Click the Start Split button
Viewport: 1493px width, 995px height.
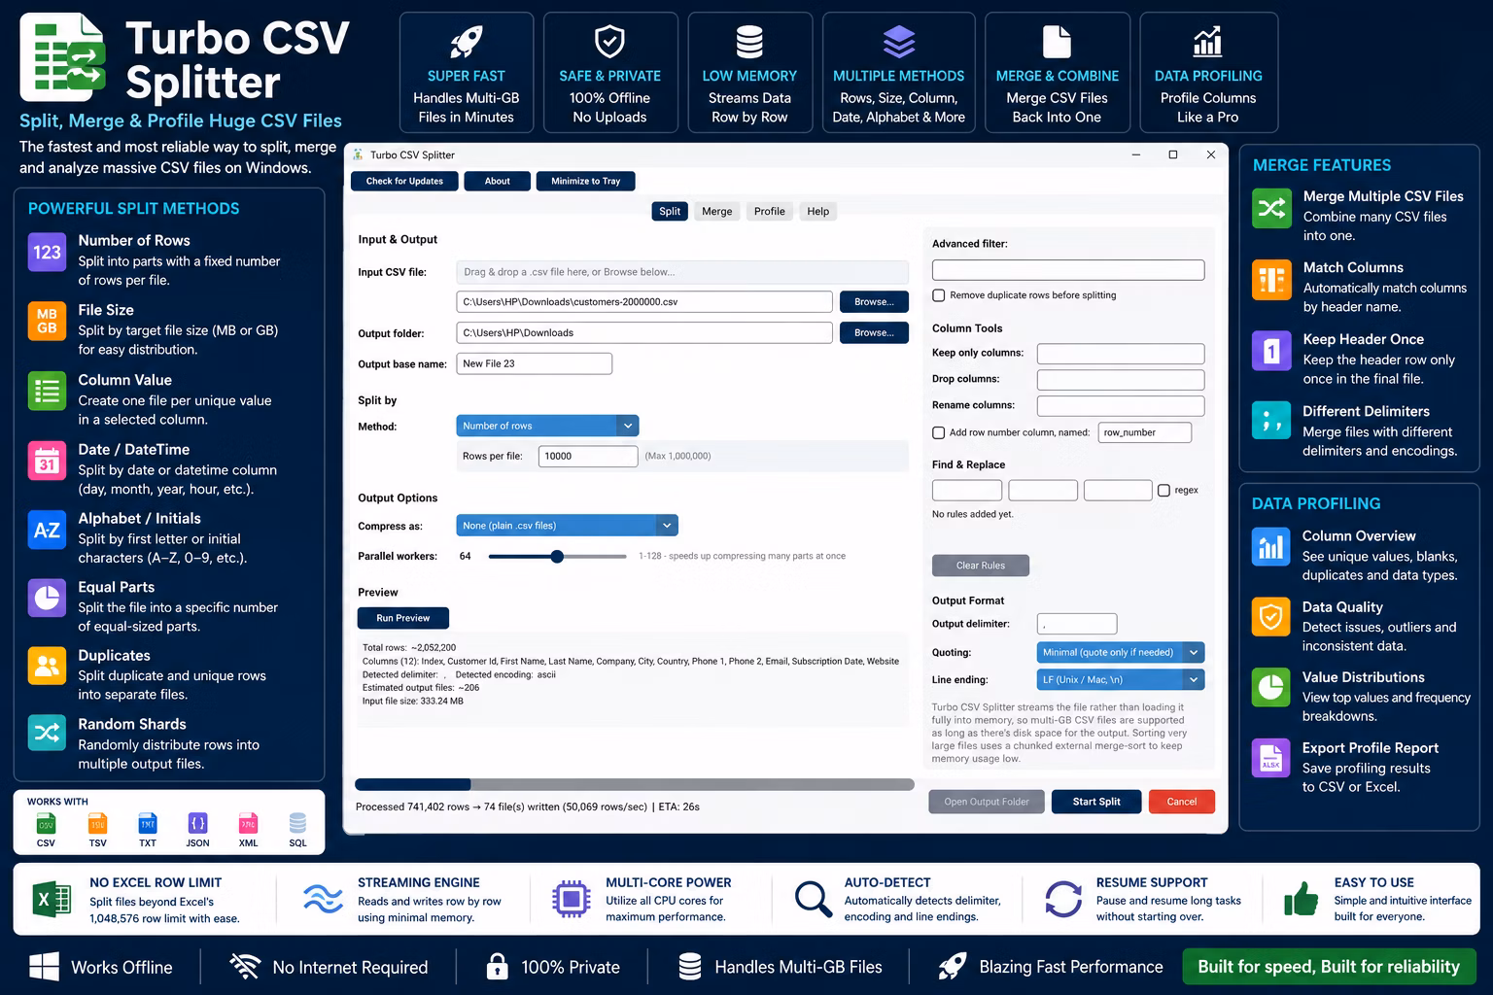coord(1096,802)
